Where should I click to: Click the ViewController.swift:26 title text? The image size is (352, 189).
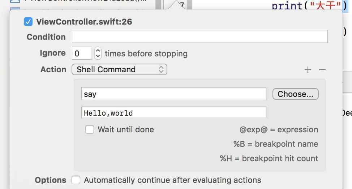click(84, 22)
